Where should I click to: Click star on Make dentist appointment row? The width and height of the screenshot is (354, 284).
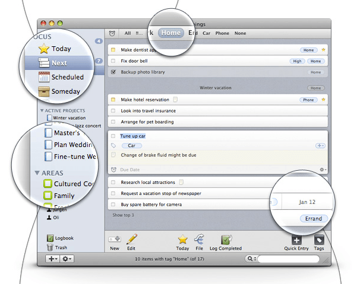pos(323,50)
